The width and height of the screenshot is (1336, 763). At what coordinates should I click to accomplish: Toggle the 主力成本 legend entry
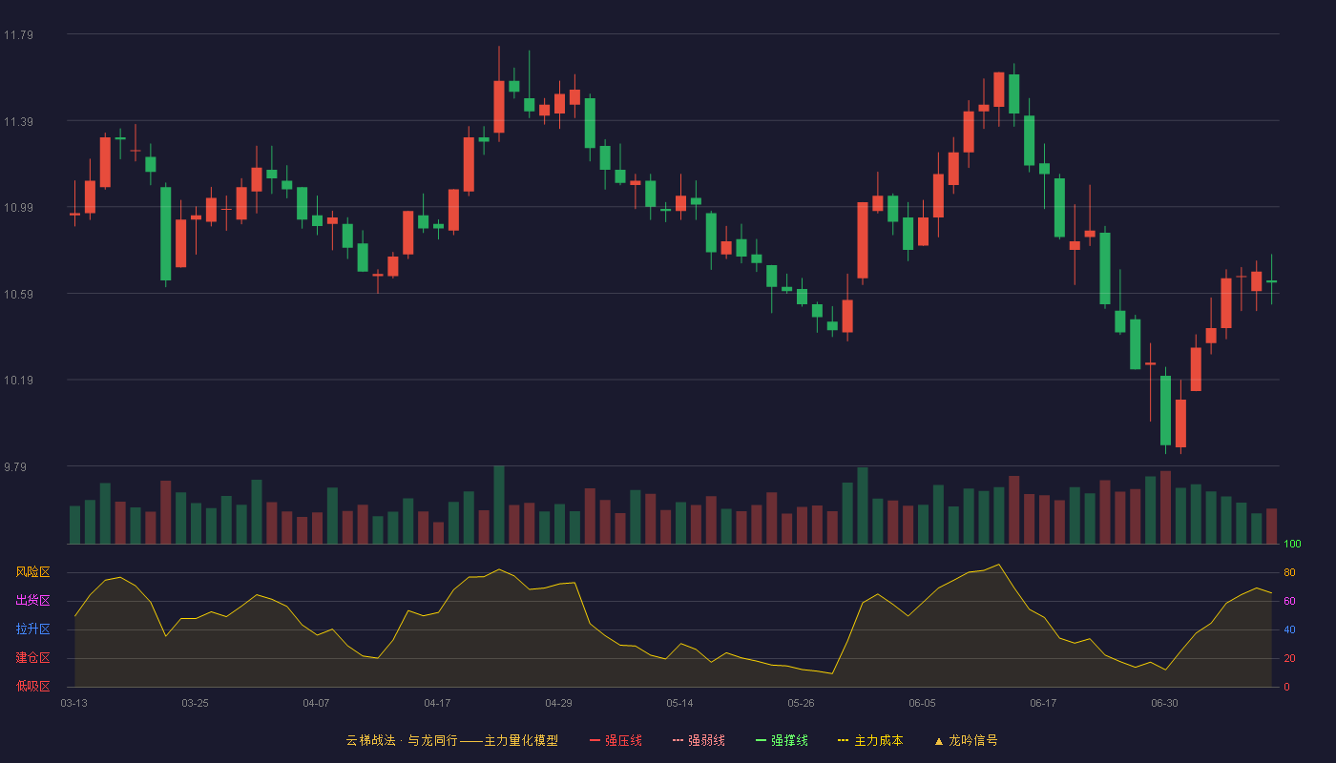pyautogui.click(x=870, y=740)
